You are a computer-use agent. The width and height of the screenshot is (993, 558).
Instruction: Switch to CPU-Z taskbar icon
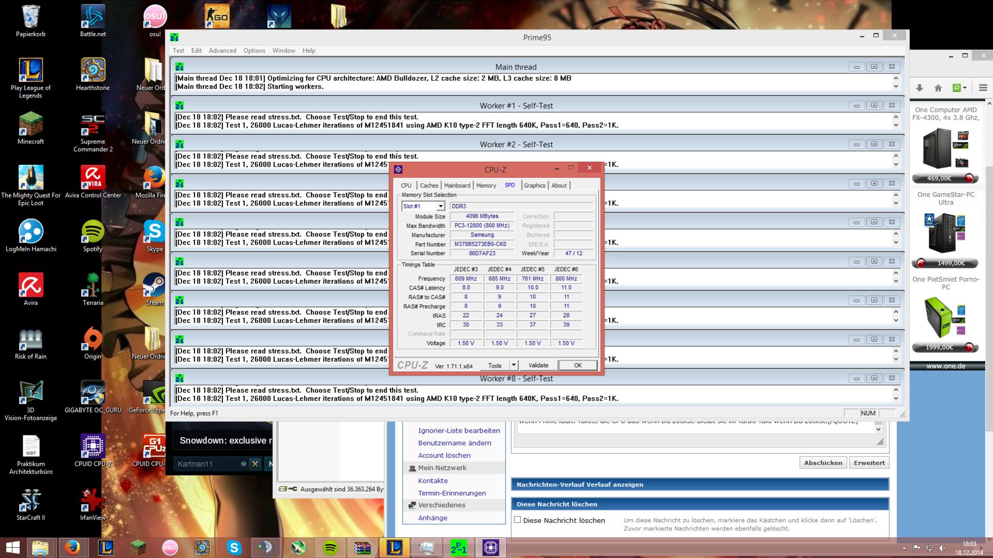point(491,547)
